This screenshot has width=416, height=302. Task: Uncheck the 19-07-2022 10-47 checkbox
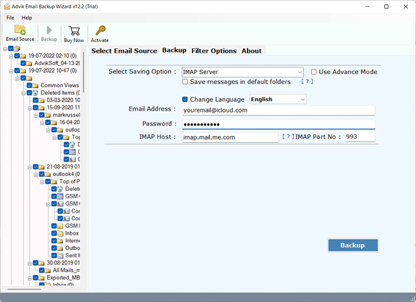pyautogui.click(x=17, y=71)
